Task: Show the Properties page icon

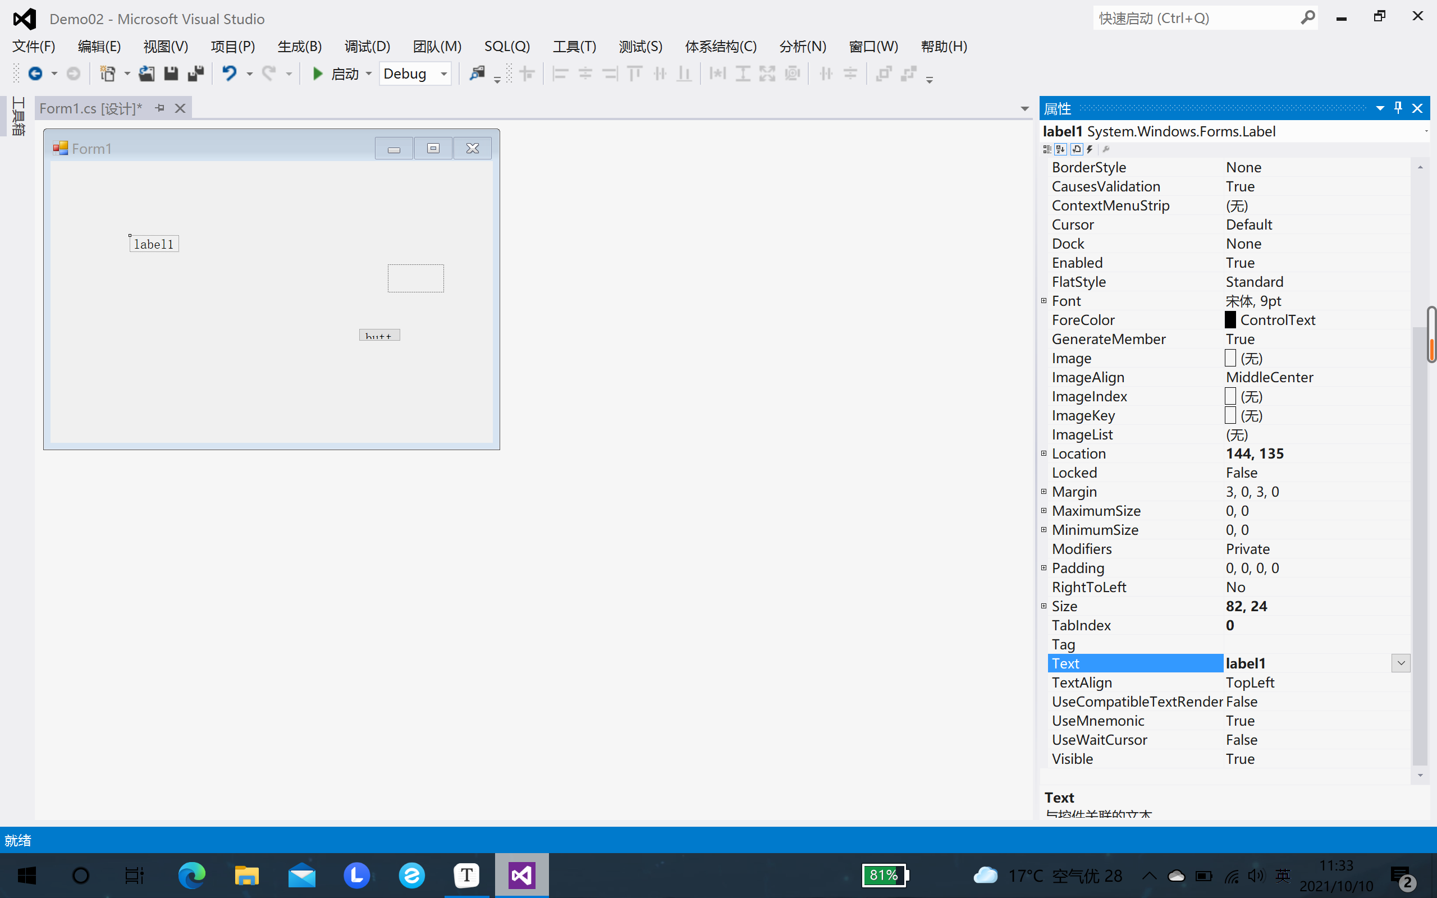Action: click(1076, 149)
